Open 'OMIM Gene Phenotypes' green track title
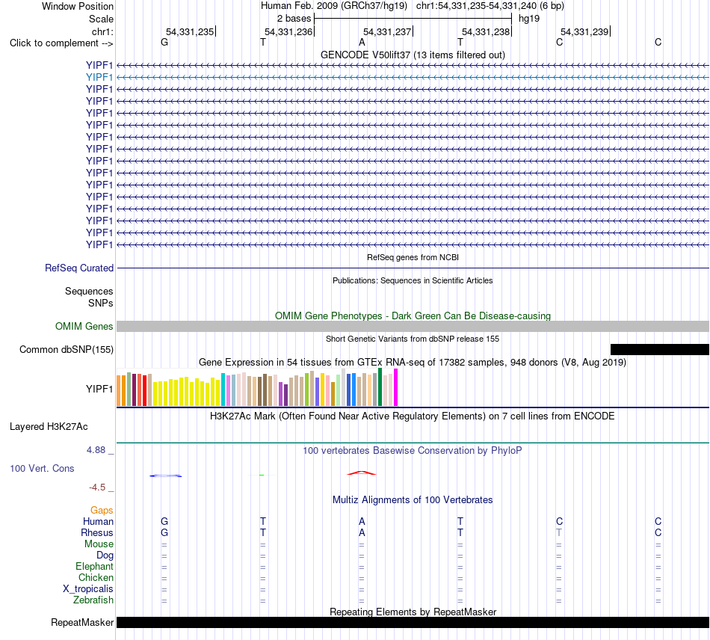Screen dimensions: 710x640 pos(413,316)
